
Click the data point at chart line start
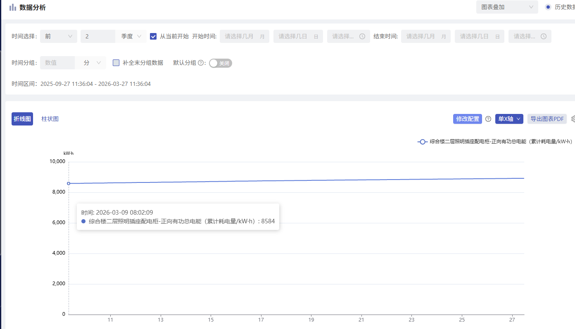pos(69,183)
